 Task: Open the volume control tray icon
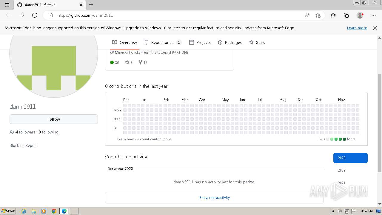(339, 211)
